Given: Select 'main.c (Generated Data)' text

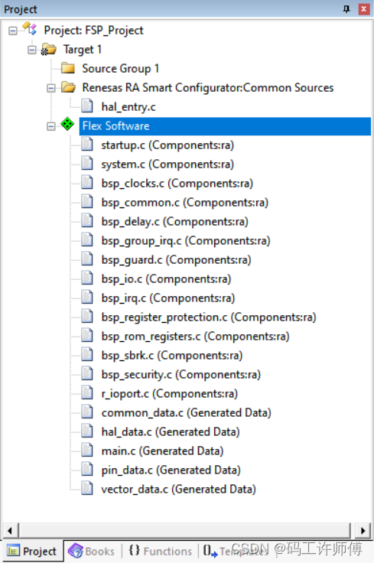Looking at the screenshot, I should click(162, 451).
